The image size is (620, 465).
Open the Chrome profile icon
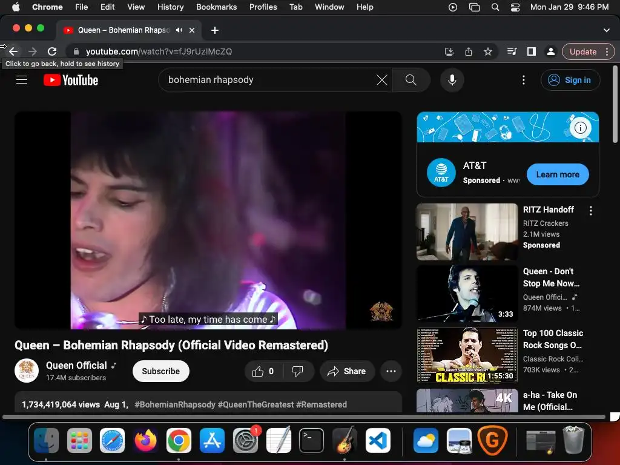[550, 51]
